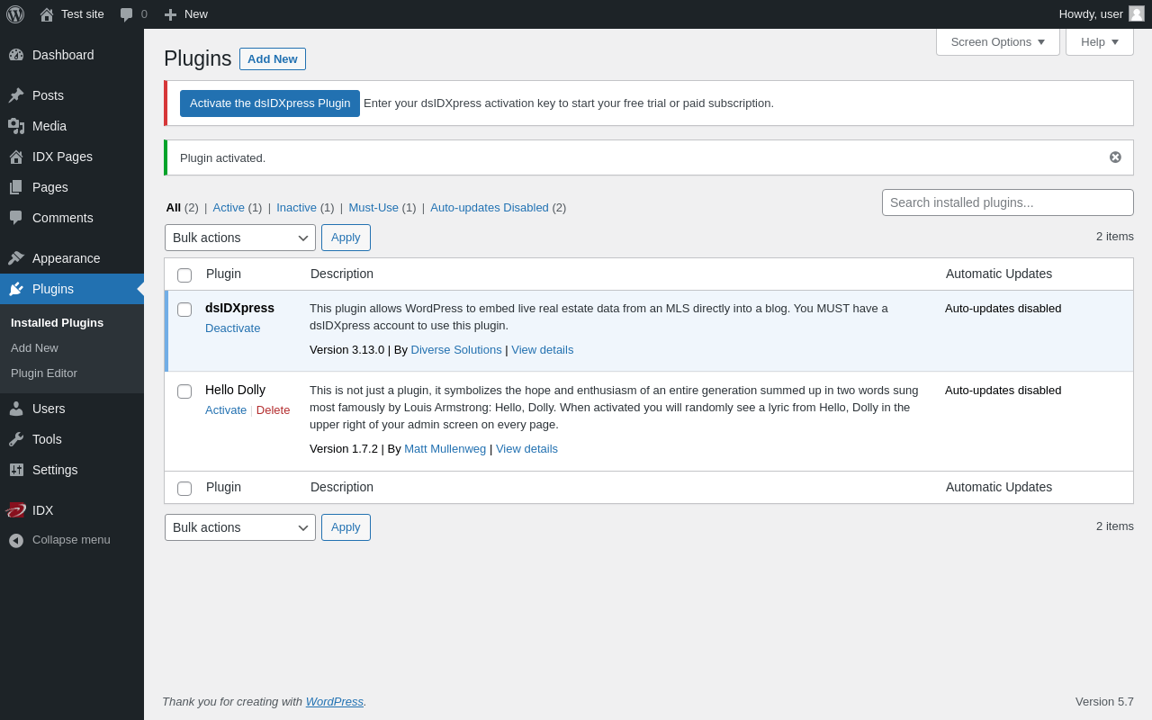This screenshot has width=1152, height=720.
Task: Expand the Screen Options panel
Action: pos(998,41)
